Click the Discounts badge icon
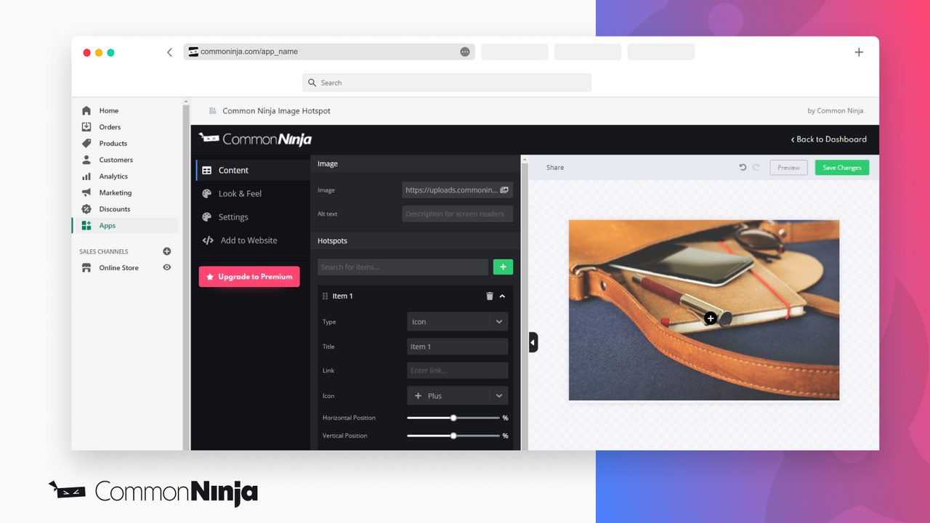Screen dimensions: 930x523 [x=86, y=209]
